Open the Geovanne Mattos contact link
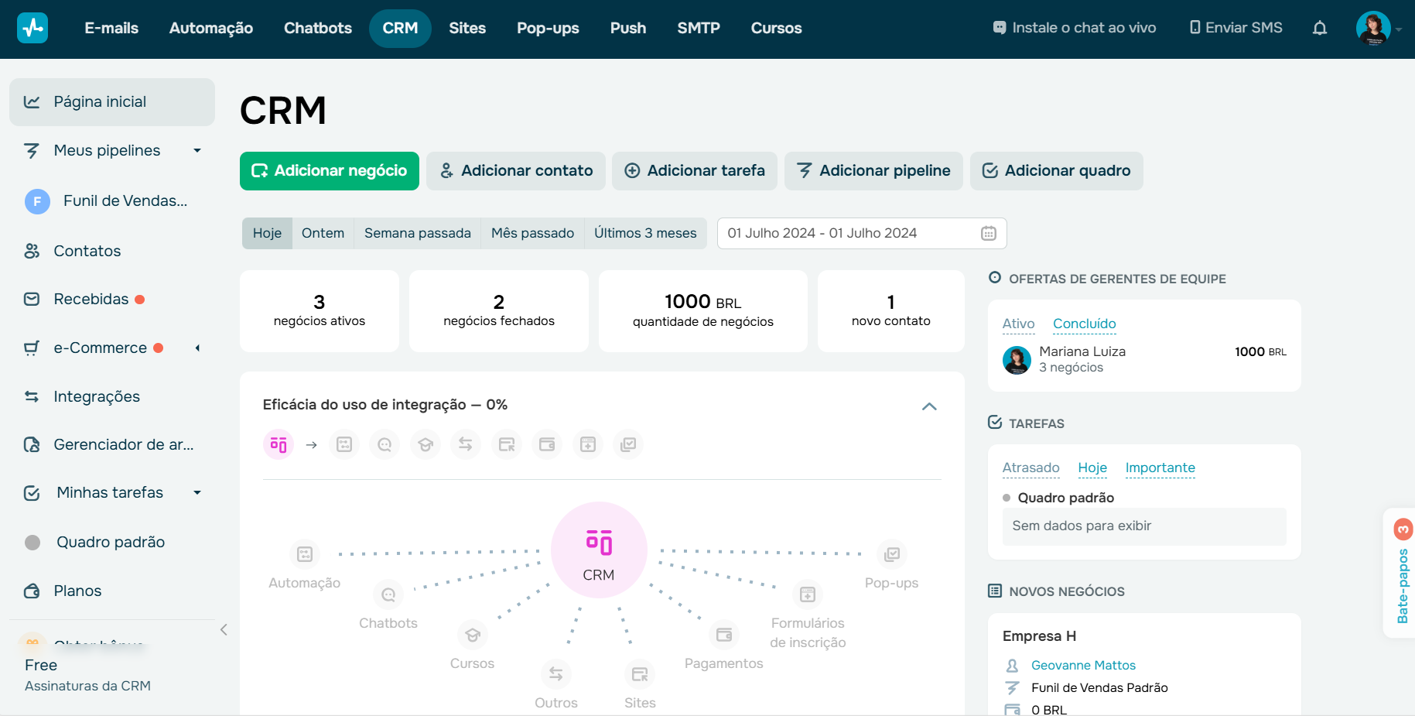The image size is (1415, 716). (x=1082, y=665)
